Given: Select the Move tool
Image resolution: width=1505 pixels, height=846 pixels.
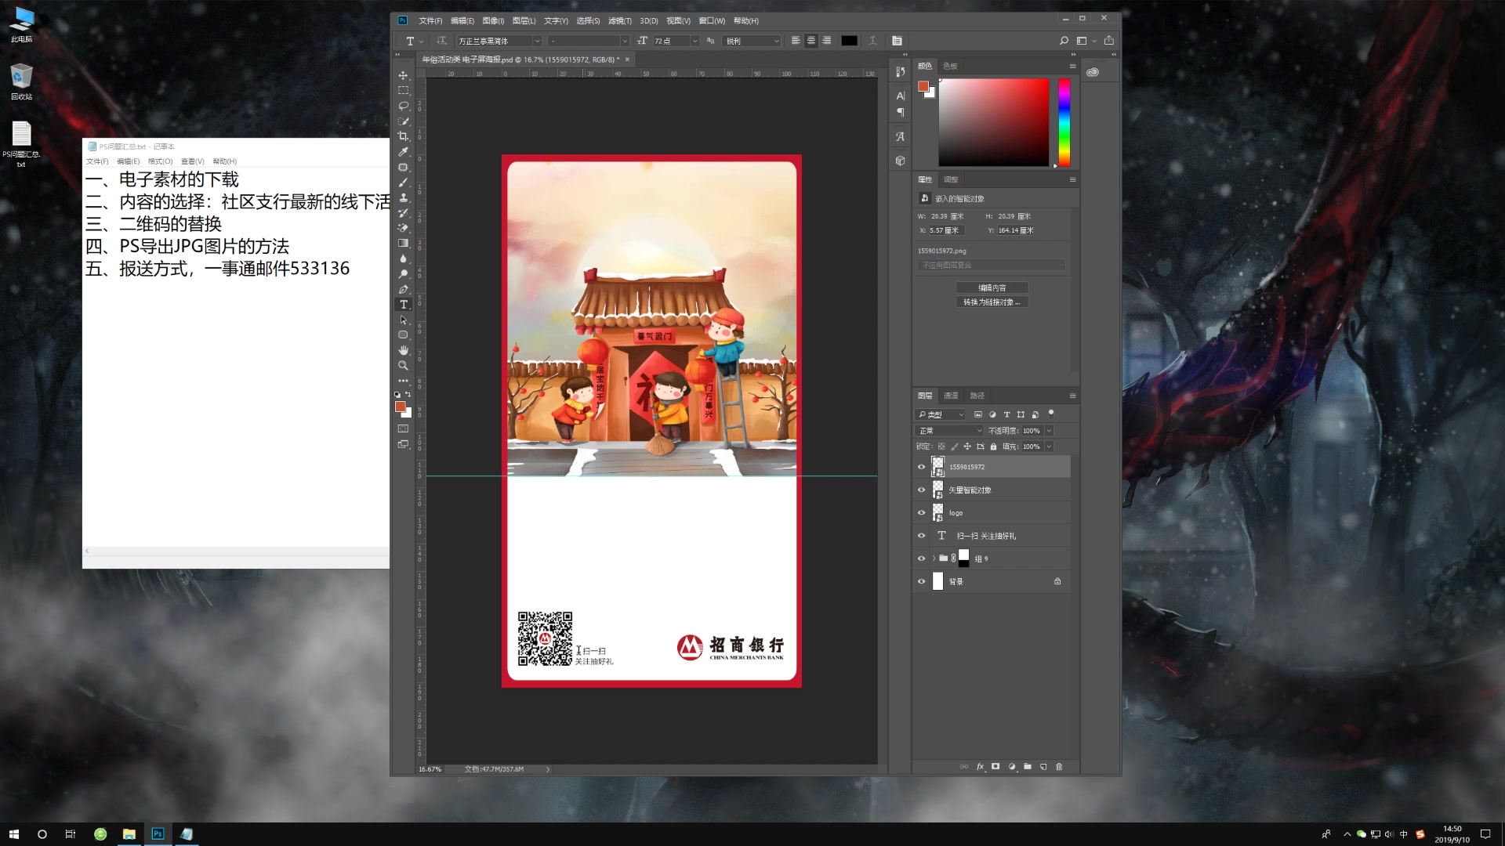Looking at the screenshot, I should click(403, 75).
